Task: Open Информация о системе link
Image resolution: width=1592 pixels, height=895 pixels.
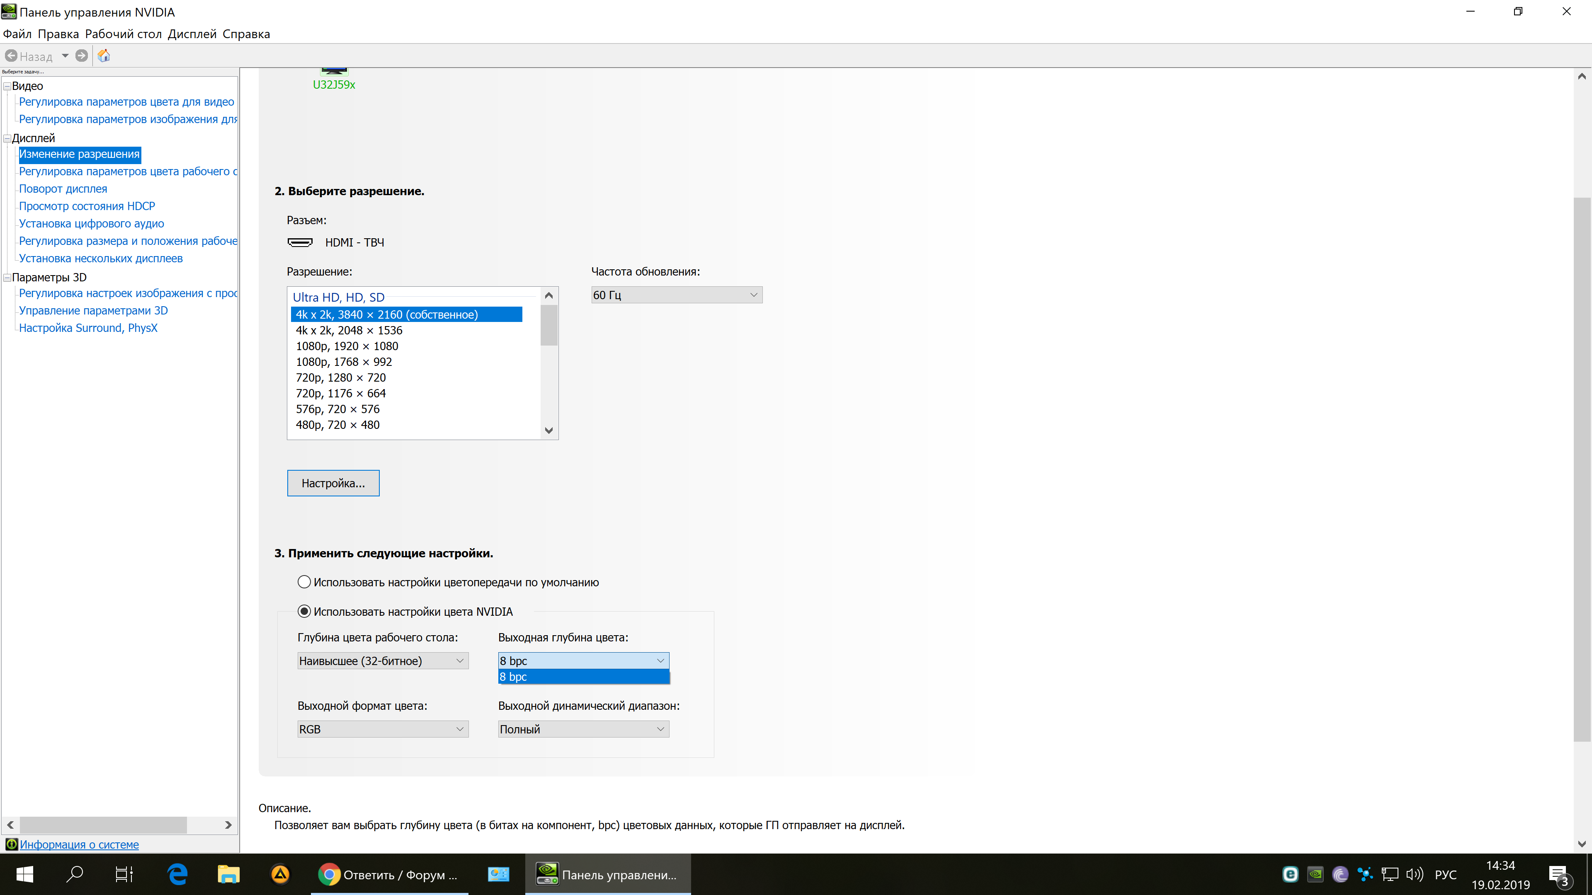Action: pos(79,844)
